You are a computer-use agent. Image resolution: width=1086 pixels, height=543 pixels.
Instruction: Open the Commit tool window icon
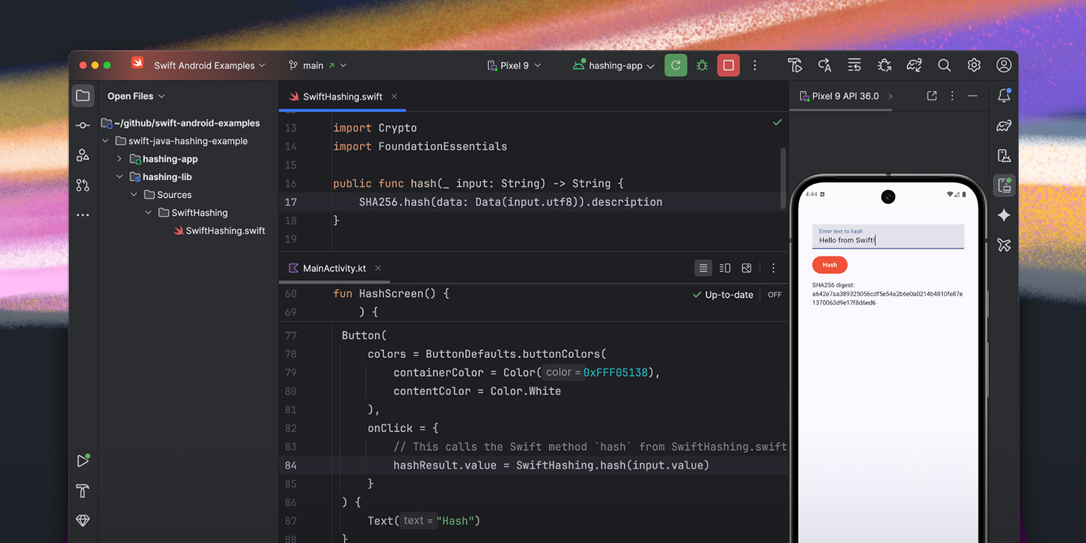click(83, 125)
